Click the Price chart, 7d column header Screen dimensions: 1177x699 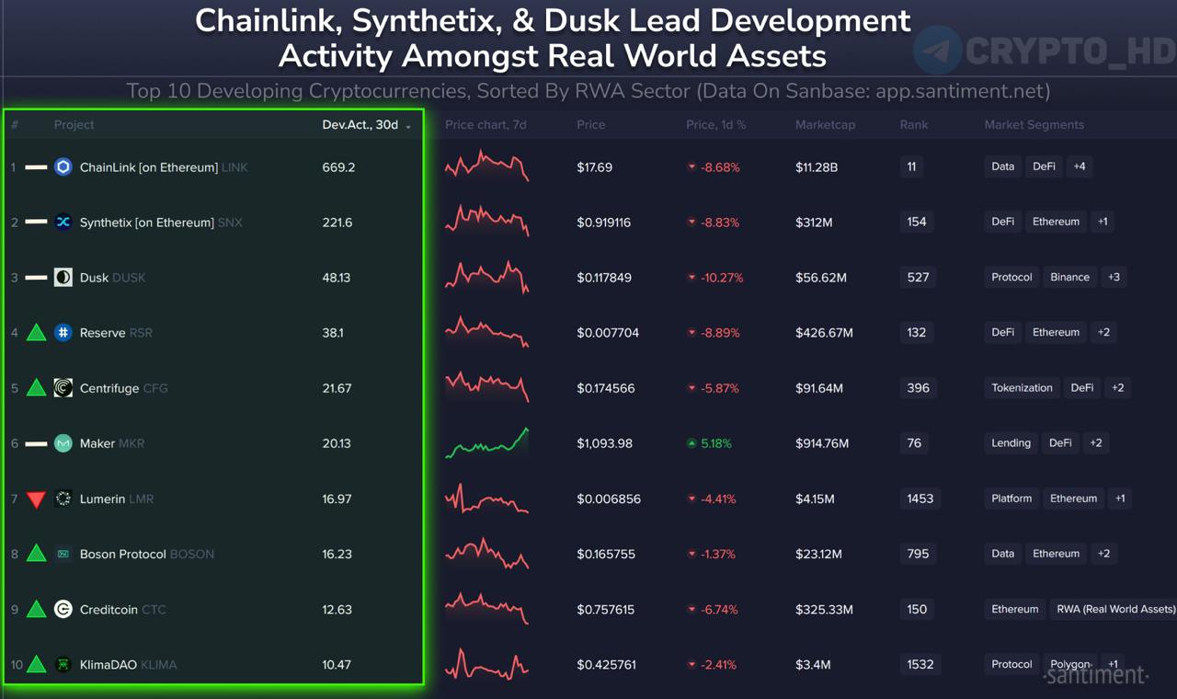pyautogui.click(x=487, y=124)
